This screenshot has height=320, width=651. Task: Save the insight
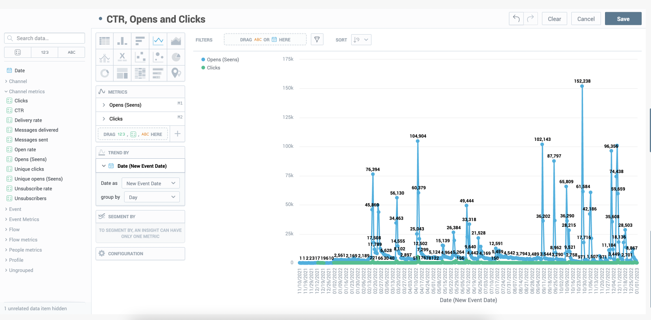point(623,19)
